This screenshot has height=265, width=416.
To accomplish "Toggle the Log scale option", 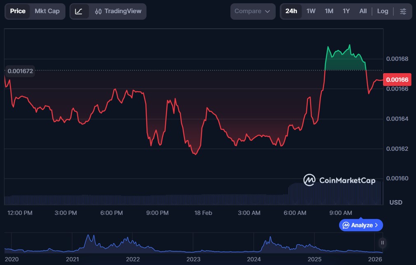I will coord(382,12).
